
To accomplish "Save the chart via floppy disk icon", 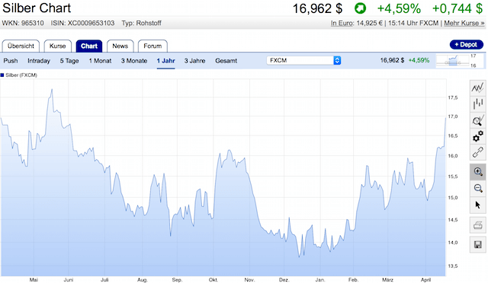I will pyautogui.click(x=477, y=244).
